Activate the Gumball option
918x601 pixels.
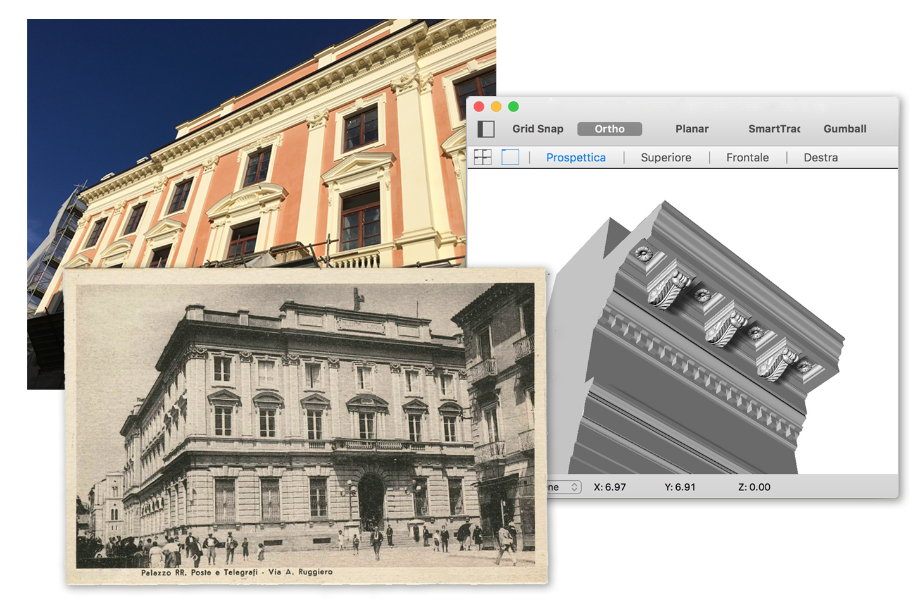(x=845, y=129)
